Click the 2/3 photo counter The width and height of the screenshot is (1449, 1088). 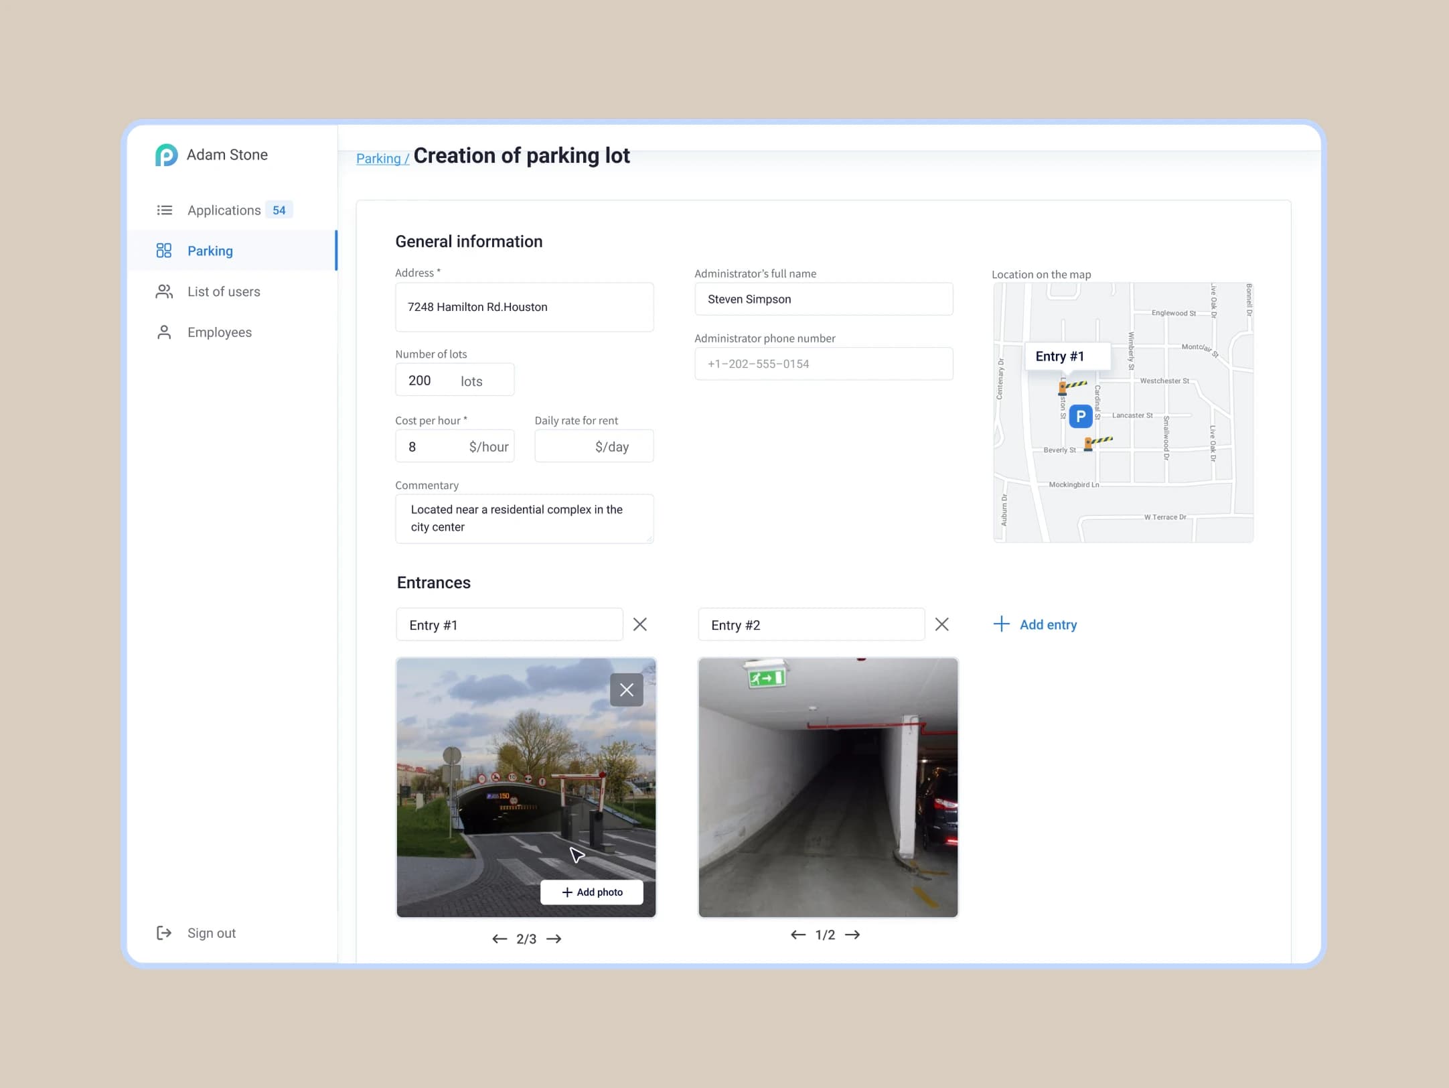[526, 939]
